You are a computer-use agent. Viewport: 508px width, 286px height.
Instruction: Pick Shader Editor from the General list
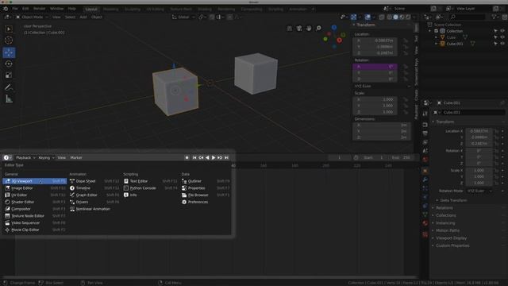35,202
